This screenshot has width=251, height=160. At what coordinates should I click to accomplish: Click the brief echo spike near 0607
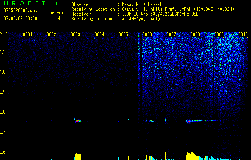[166, 120]
